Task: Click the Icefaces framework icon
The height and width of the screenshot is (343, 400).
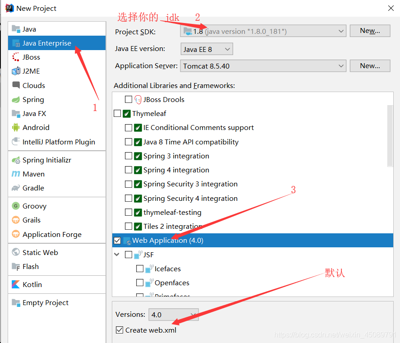Action: pos(149,269)
